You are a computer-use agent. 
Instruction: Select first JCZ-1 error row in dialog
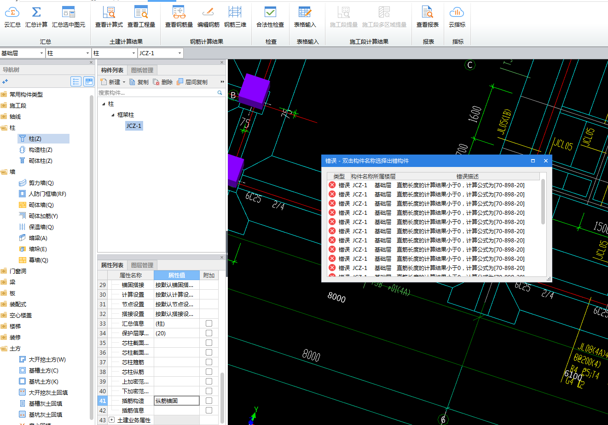[434, 185]
